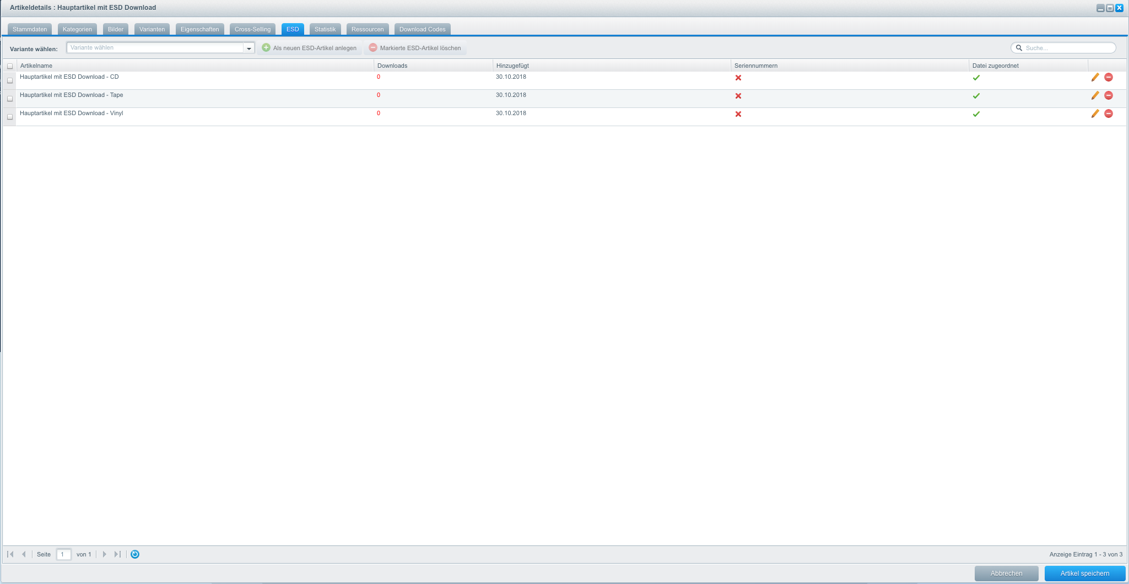
Task: Click Markierte ESD-Artikel löschen
Action: tap(415, 48)
